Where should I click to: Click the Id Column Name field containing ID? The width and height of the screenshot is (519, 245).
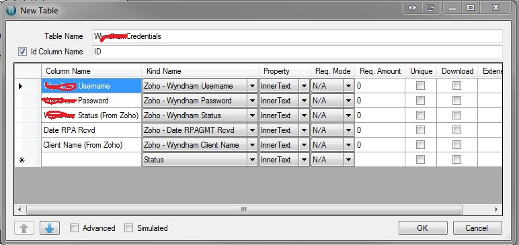[297, 52]
